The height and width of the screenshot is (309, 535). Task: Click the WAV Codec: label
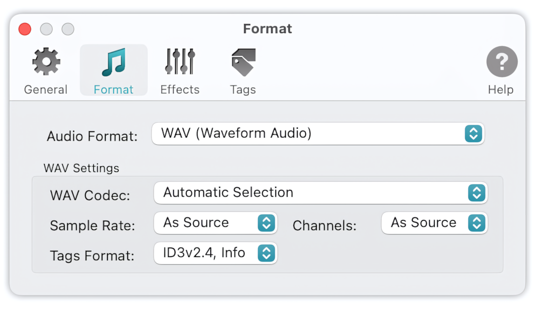[90, 195]
